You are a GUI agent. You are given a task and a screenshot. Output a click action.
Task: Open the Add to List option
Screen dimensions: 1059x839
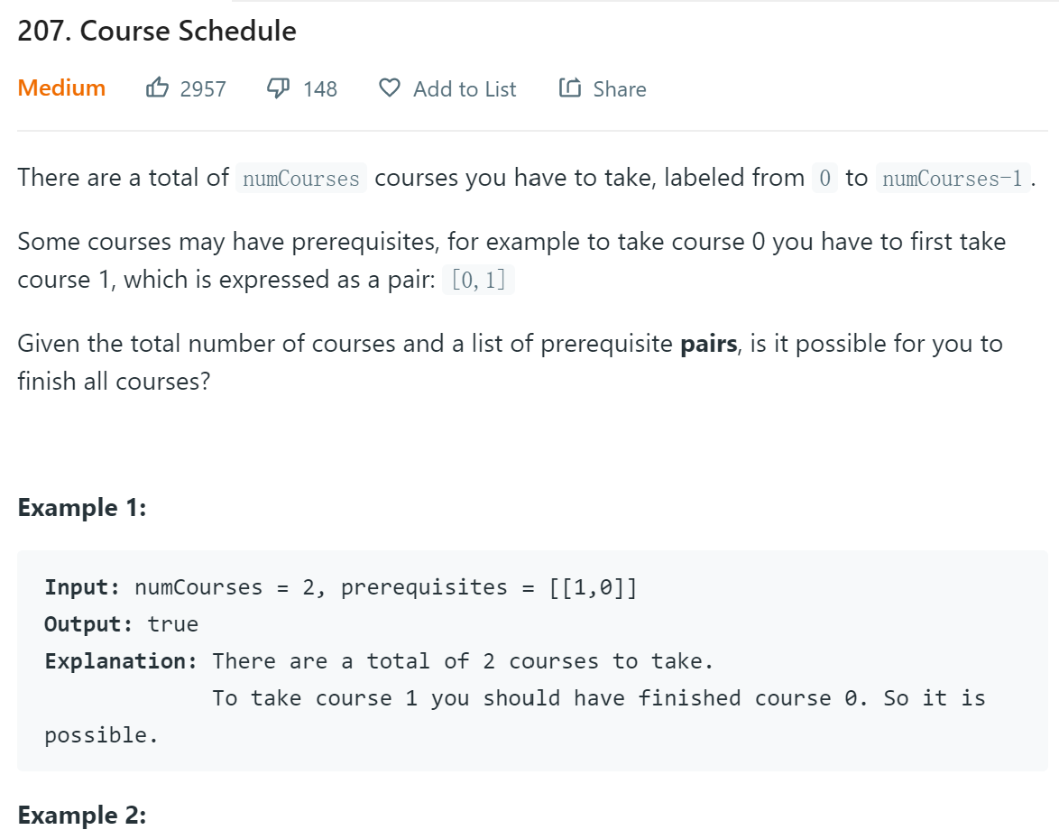465,89
